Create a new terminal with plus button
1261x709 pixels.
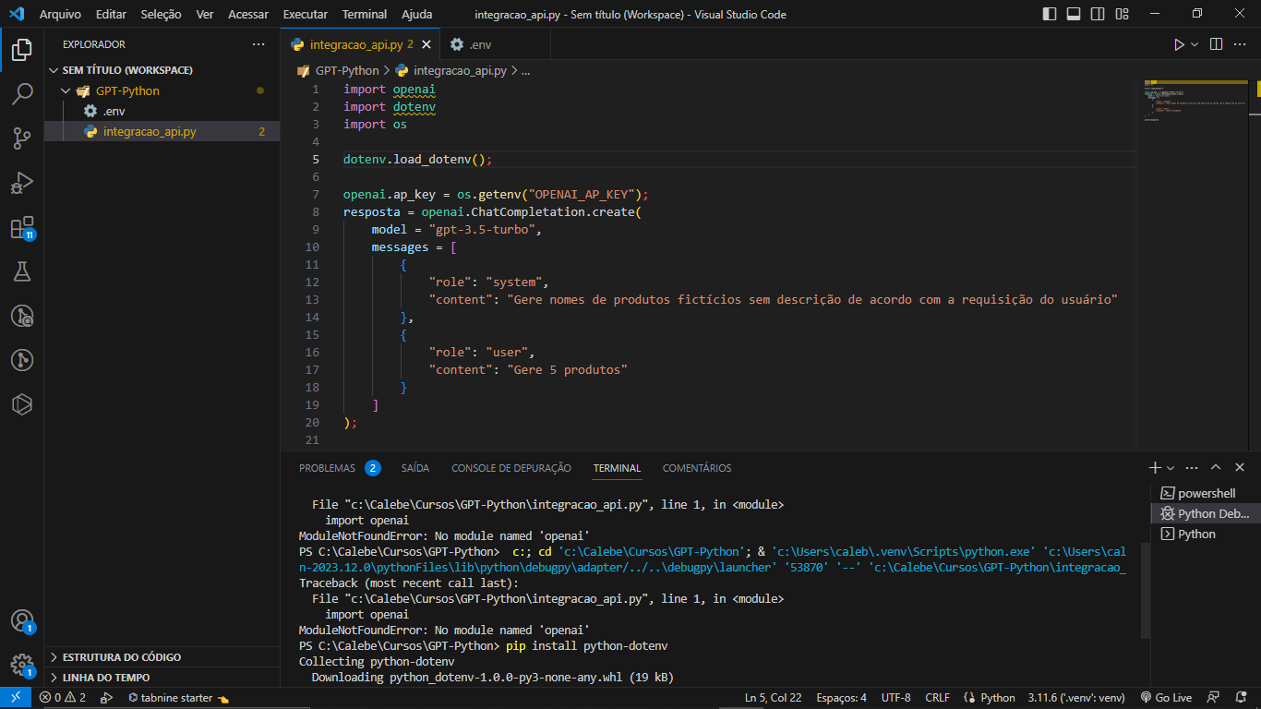(x=1155, y=468)
